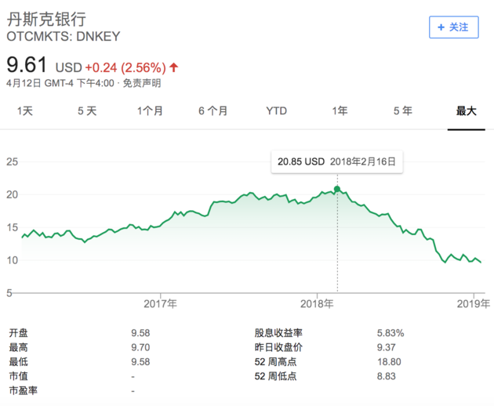Show the 1年 chart range
The height and width of the screenshot is (406, 494).
[340, 111]
